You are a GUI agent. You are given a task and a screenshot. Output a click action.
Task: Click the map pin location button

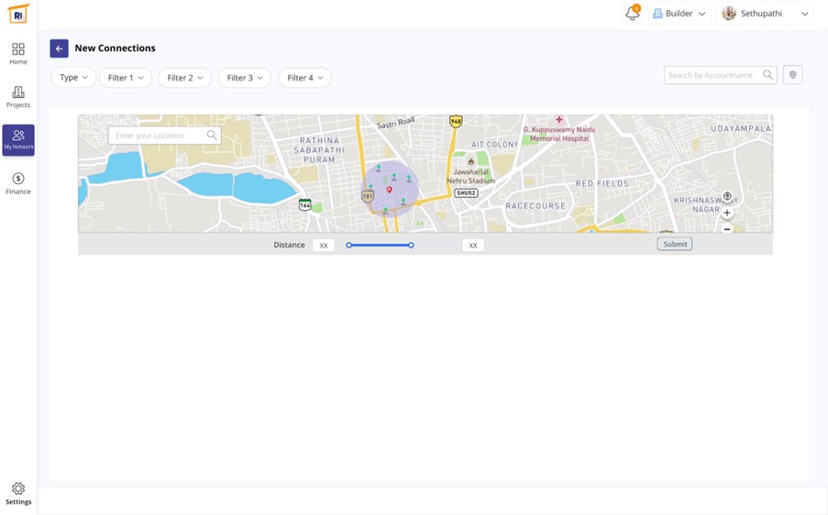click(x=793, y=75)
